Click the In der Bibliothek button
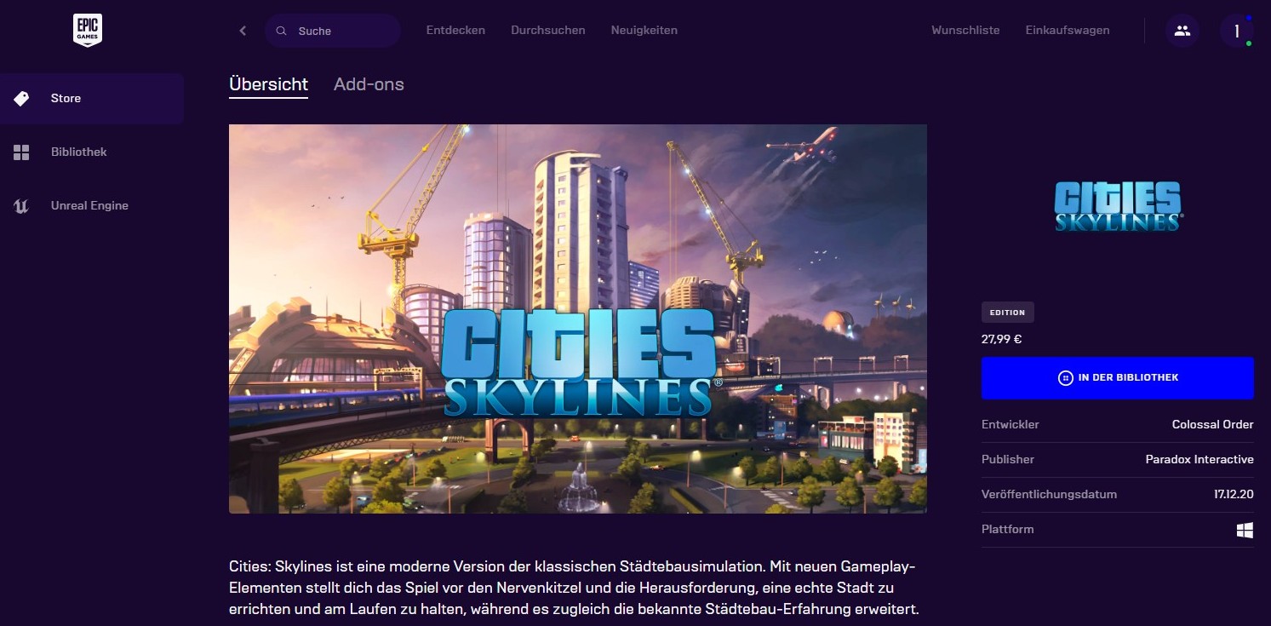This screenshot has width=1271, height=626. click(1117, 378)
